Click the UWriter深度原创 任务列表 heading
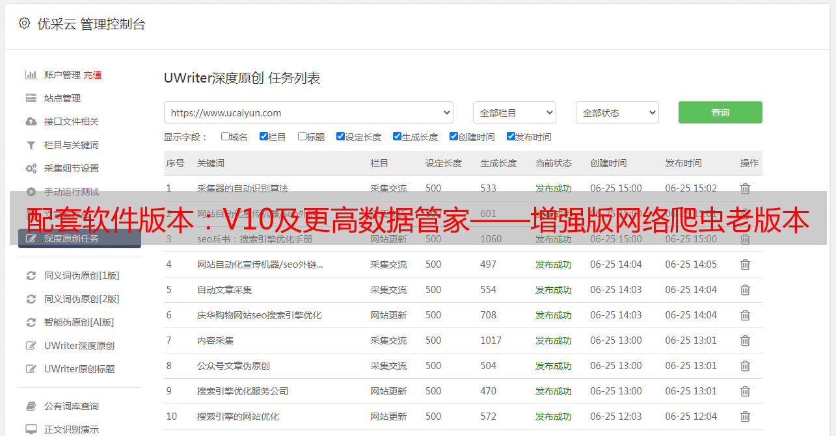Screen dimensions: 836x436 pyautogui.click(x=242, y=78)
